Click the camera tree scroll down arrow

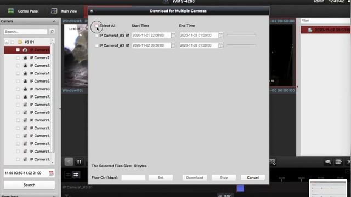click(53, 163)
